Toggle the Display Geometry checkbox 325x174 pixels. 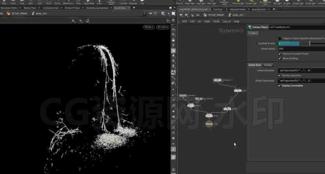279,76
